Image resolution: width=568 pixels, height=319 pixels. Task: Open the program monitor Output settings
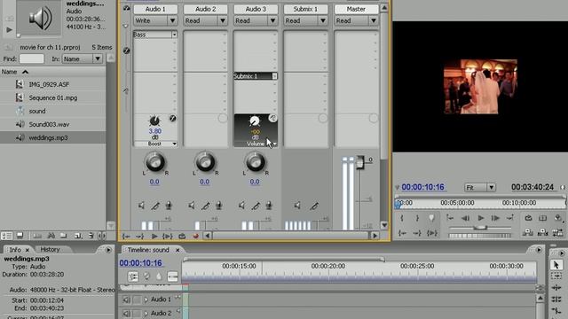[558, 218]
